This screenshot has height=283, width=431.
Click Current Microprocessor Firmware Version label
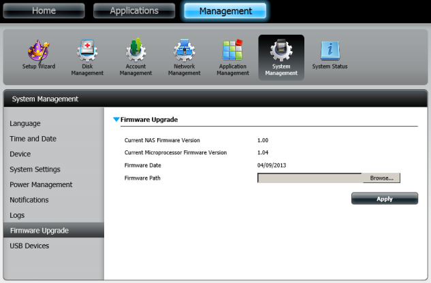coord(176,152)
